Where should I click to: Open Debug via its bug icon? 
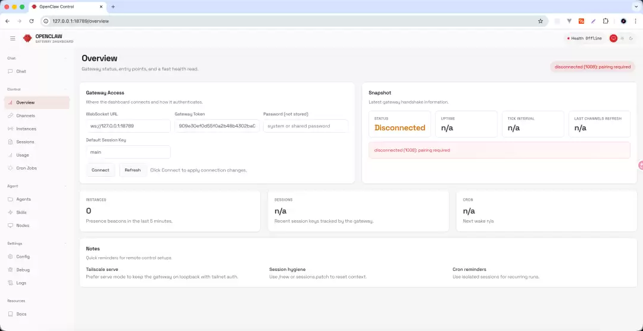click(x=10, y=270)
